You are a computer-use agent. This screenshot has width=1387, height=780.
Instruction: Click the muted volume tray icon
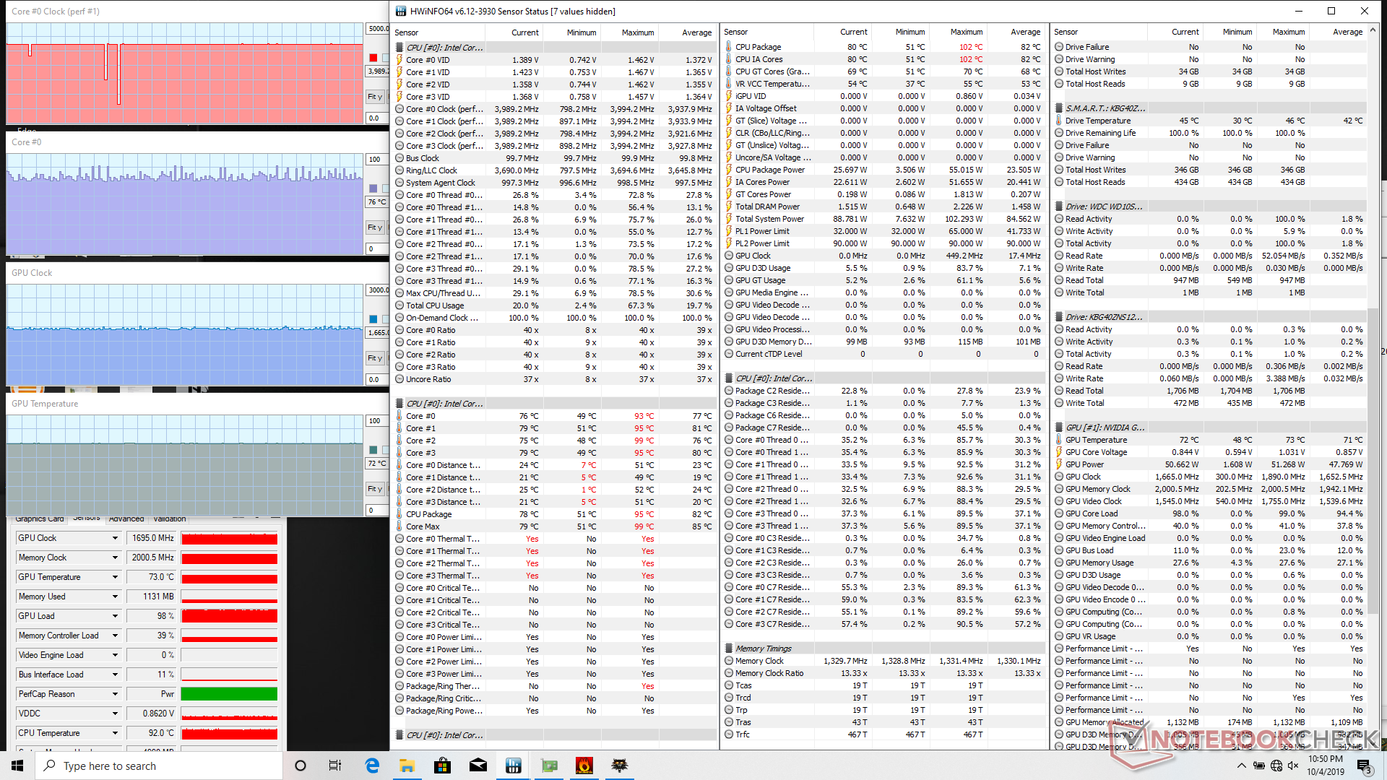pyautogui.click(x=1293, y=766)
